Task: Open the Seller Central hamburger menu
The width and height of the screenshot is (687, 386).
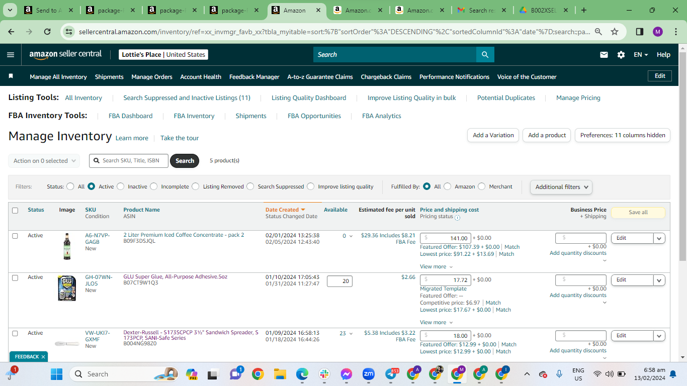Action: click(x=11, y=55)
